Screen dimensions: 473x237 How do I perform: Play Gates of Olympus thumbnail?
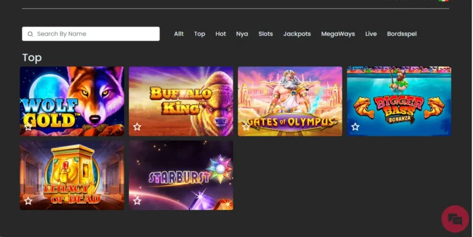(x=290, y=101)
